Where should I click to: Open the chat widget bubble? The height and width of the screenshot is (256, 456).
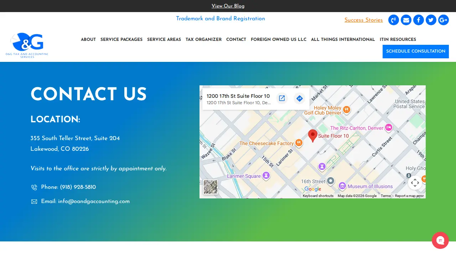[440, 240]
